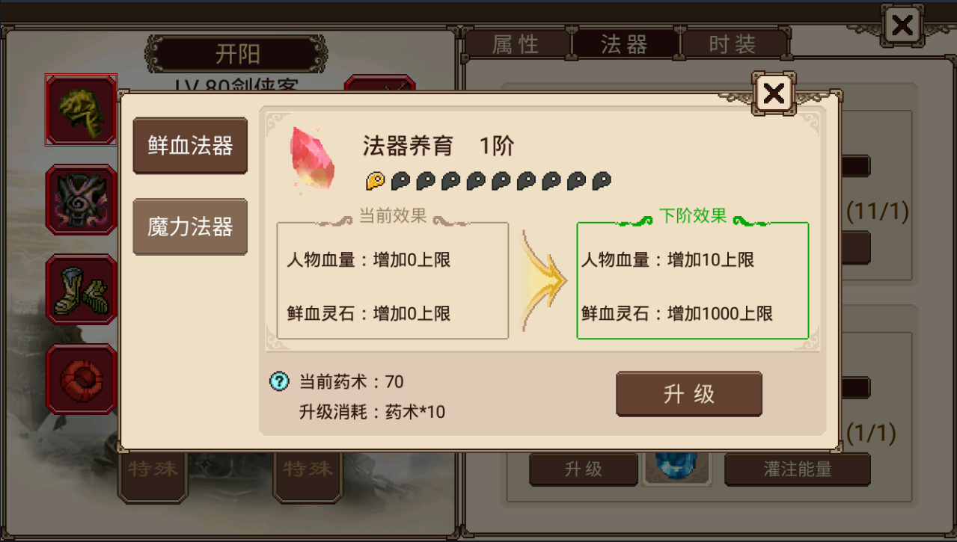Viewport: 957px width, 542px height.
Task: Click the last dark progress pip
Action: click(x=602, y=180)
